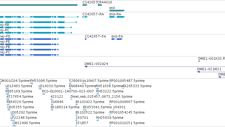This screenshot has width=225, height=127.
Task: Click the CG42657-PA protein label
Action: click(95, 36)
